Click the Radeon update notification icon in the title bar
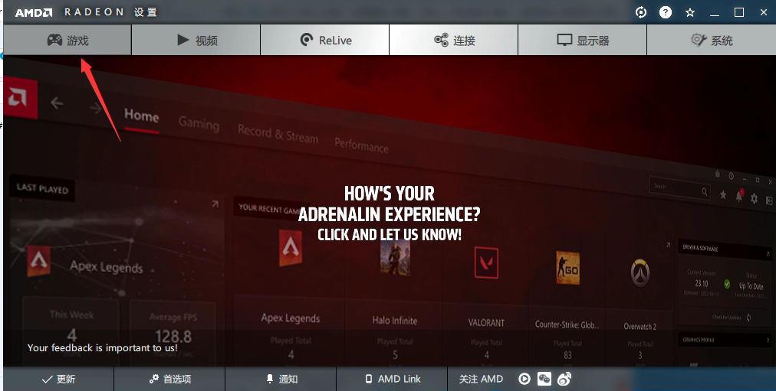This screenshot has width=776, height=391. click(641, 12)
